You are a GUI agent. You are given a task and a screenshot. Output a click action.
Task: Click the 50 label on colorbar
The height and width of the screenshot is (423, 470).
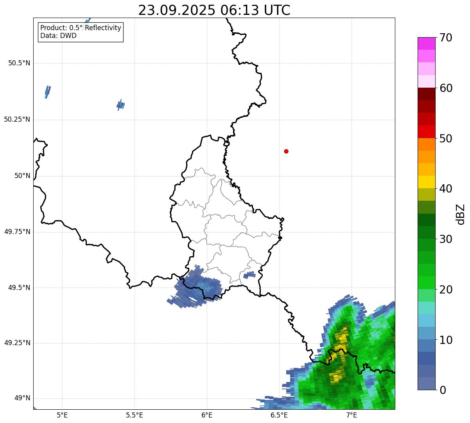tap(446, 139)
